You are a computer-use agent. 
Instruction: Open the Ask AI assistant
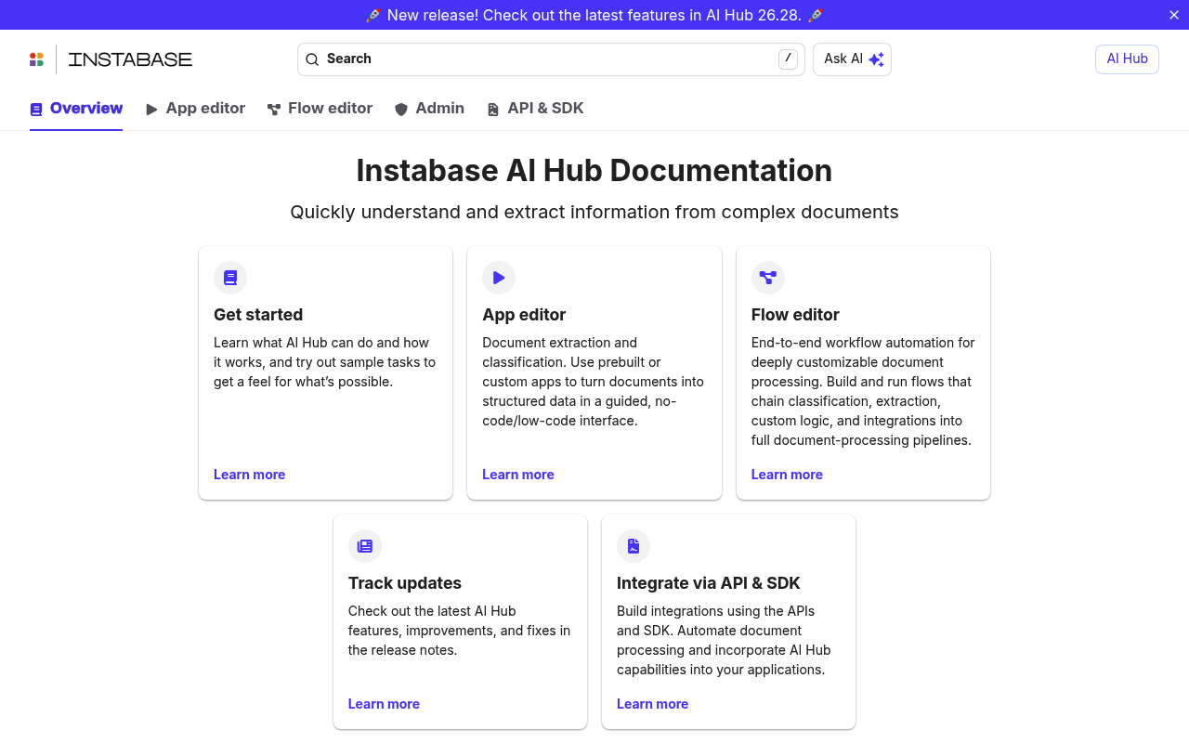pos(852,59)
